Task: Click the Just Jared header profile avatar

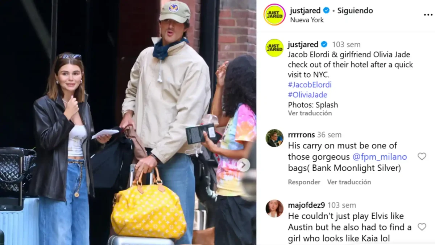Action: click(x=274, y=15)
